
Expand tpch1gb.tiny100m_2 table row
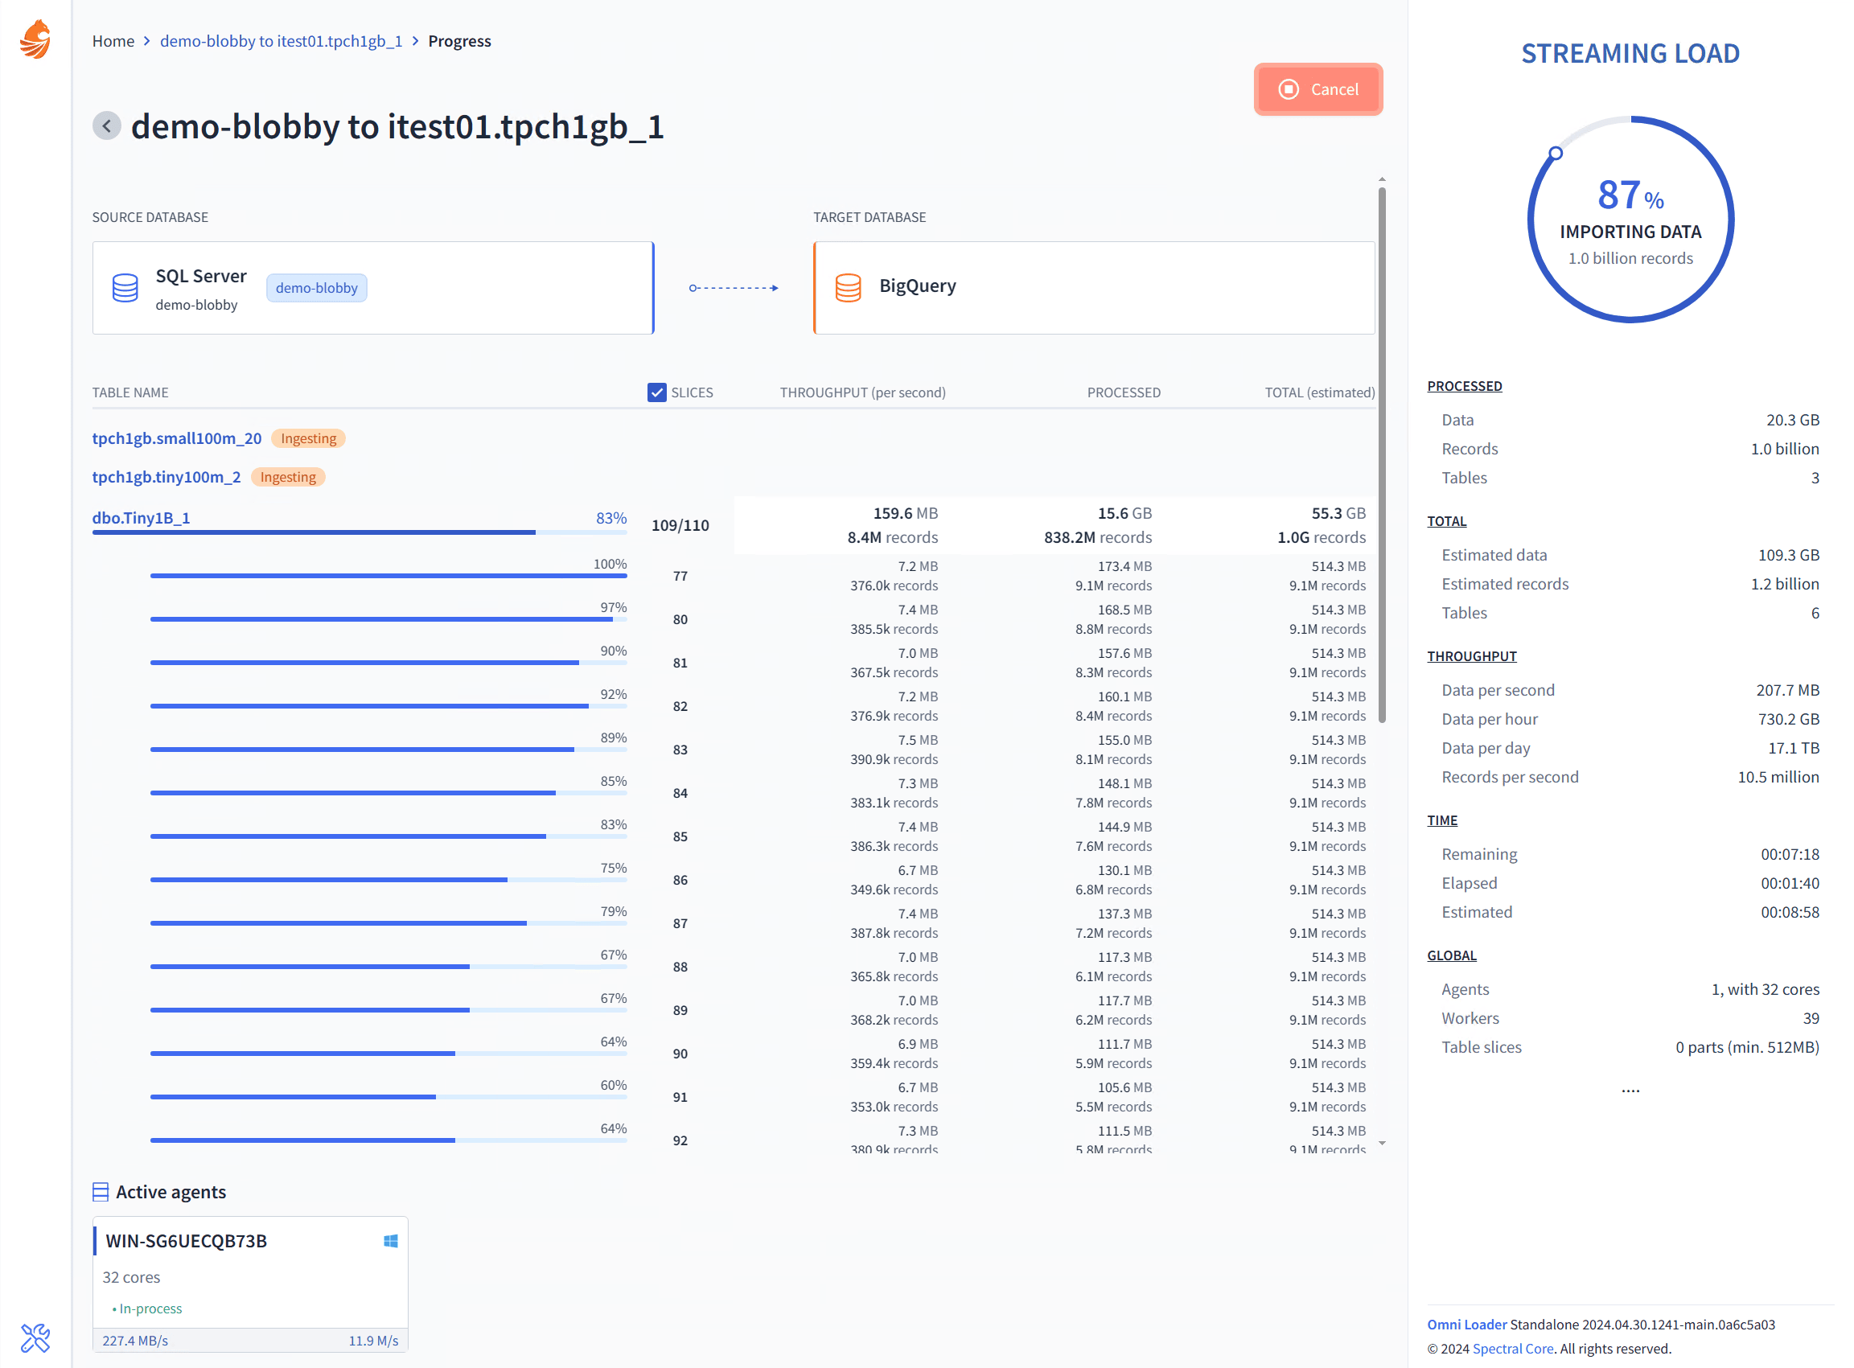click(166, 477)
